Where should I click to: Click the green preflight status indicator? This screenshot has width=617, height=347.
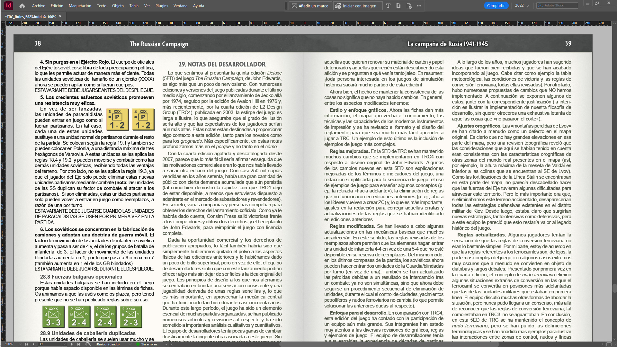click(x=138, y=344)
